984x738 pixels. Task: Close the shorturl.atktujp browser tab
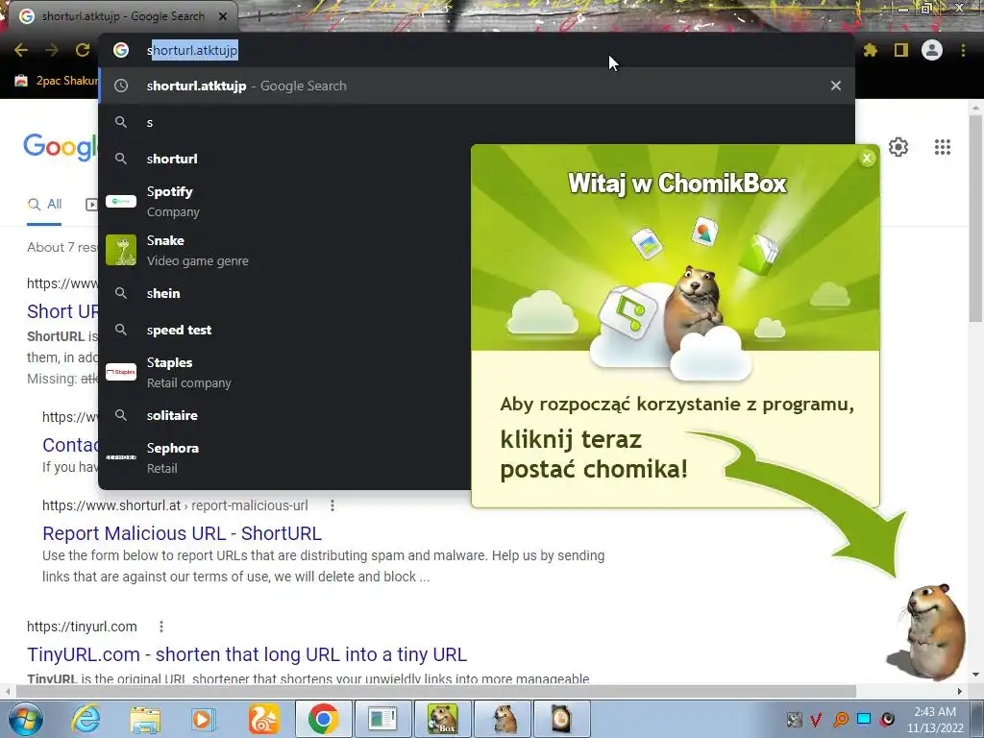tap(223, 16)
